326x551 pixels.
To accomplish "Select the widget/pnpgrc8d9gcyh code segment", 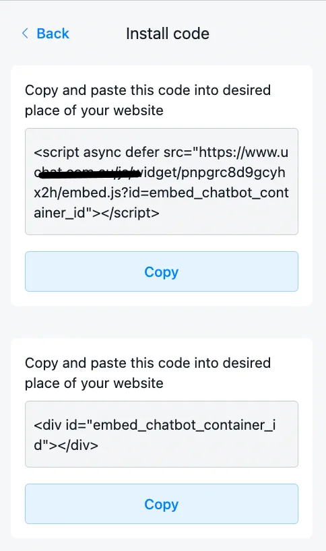I will point(213,172).
